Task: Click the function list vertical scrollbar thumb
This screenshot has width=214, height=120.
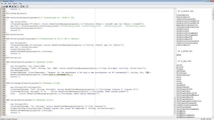Action: [213, 14]
